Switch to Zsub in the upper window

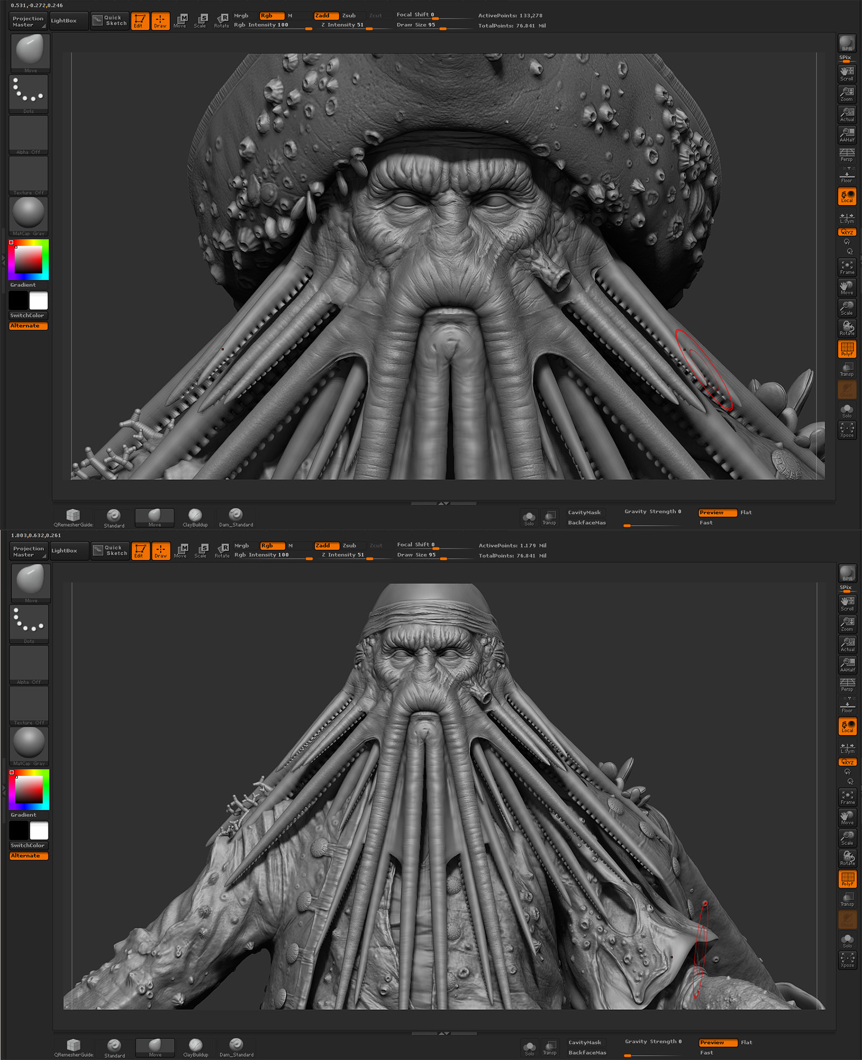click(349, 16)
